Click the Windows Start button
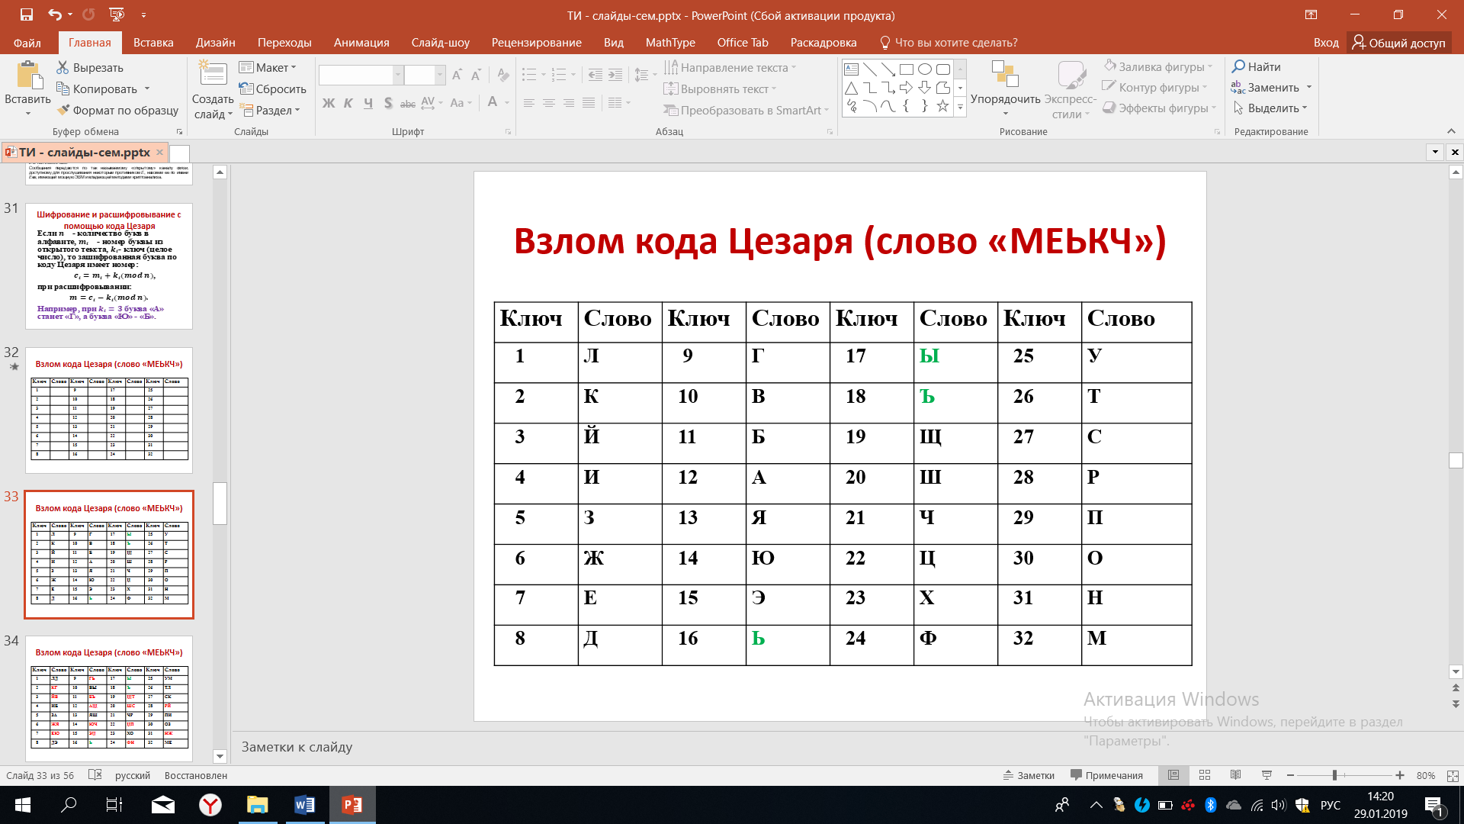The height and width of the screenshot is (824, 1464). [x=22, y=805]
